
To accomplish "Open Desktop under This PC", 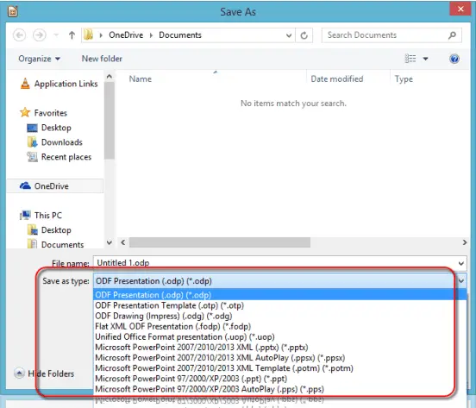I will tap(56, 230).
